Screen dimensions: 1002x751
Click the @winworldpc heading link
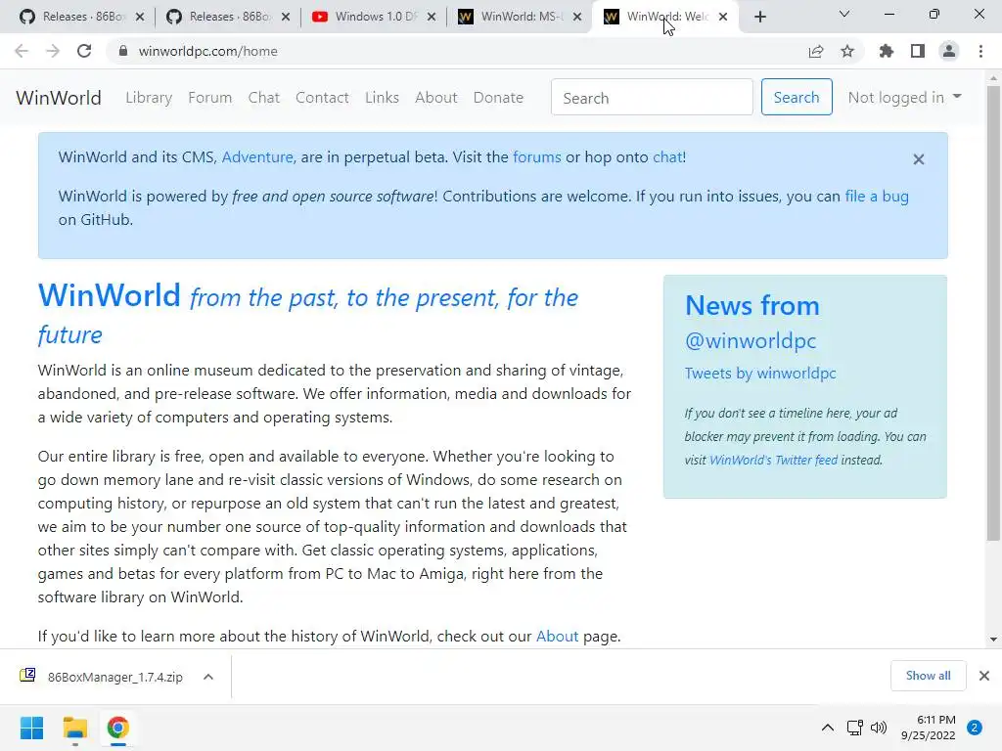(751, 340)
